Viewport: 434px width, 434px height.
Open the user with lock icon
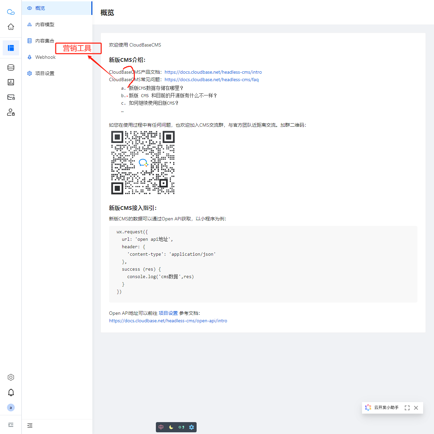point(11,112)
